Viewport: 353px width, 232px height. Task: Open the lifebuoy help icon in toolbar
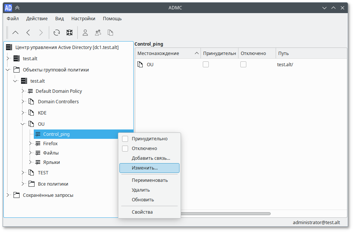click(x=69, y=33)
